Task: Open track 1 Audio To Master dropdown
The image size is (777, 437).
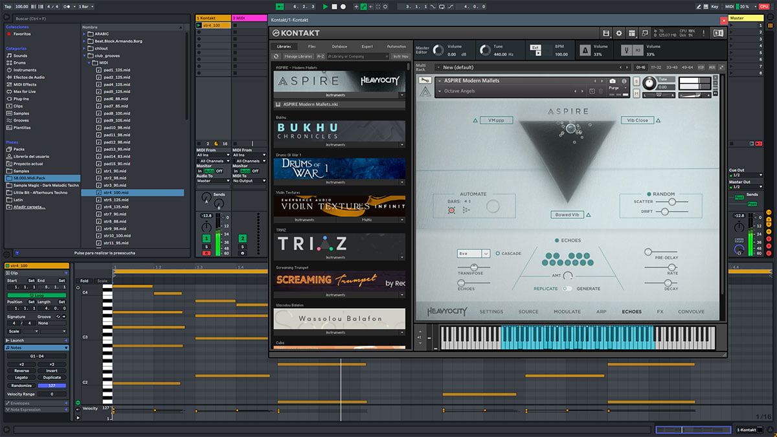Action: point(213,181)
